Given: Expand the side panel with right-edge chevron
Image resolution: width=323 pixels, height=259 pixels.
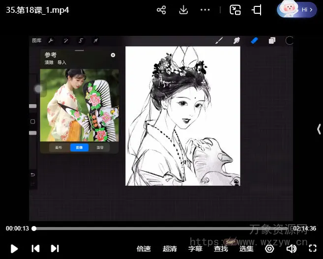Looking at the screenshot, I should click(318, 129).
